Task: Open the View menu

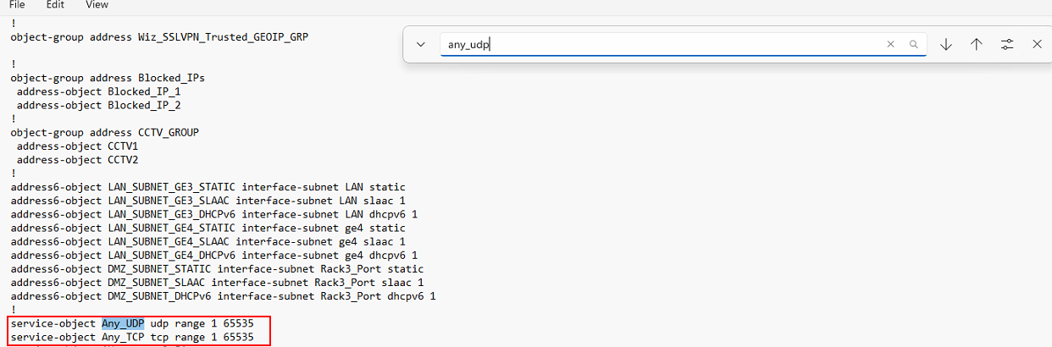Action: coord(97,5)
